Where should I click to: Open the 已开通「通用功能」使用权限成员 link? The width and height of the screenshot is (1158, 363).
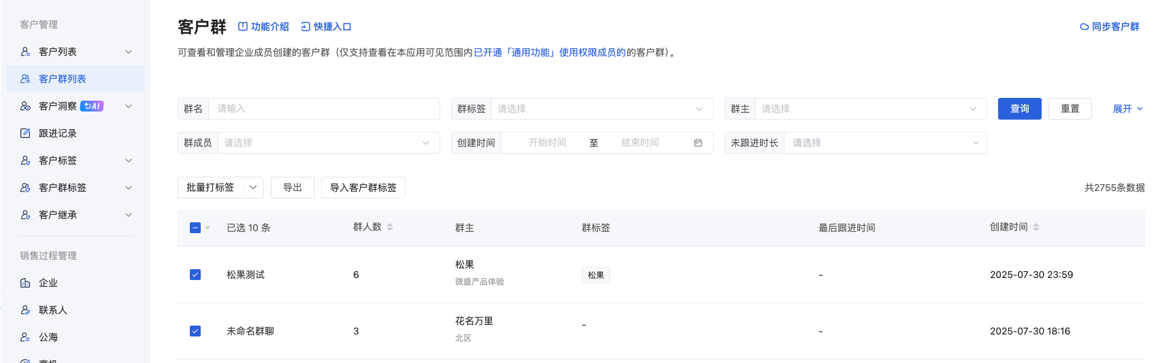tap(550, 52)
